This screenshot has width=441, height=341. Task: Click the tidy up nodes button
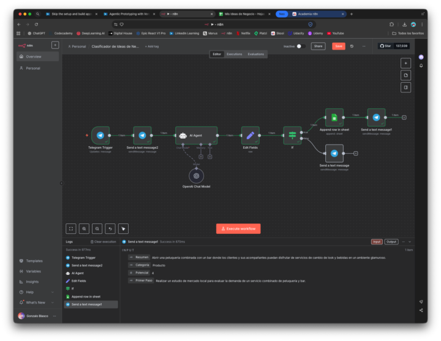[124, 229]
